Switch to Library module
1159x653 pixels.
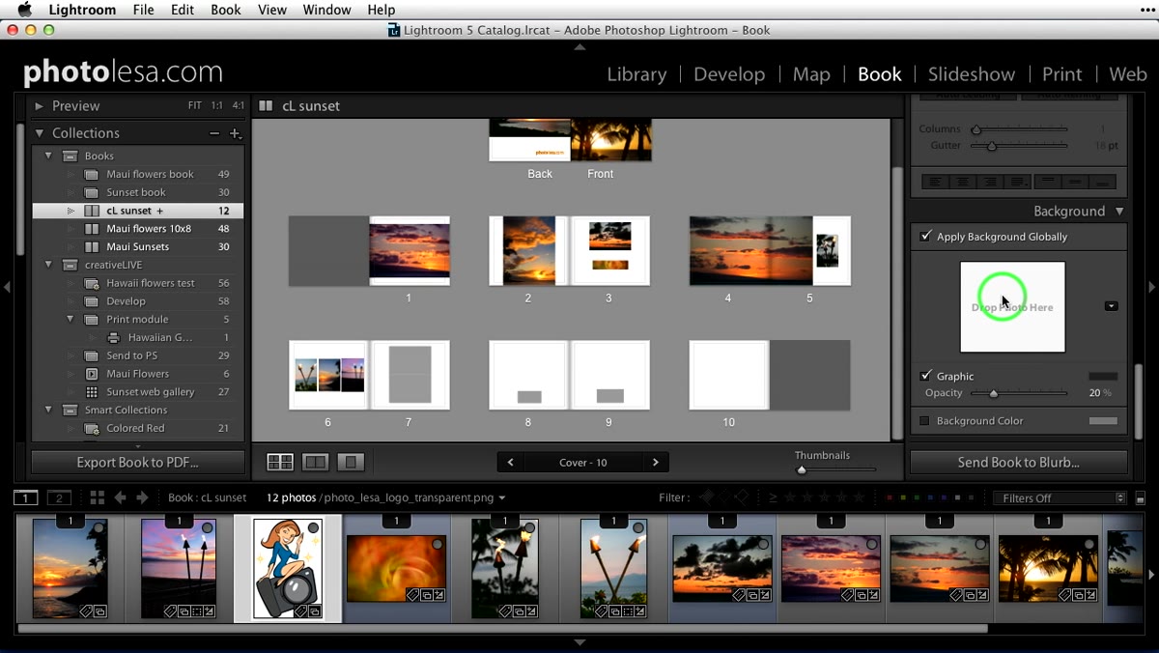coord(636,74)
